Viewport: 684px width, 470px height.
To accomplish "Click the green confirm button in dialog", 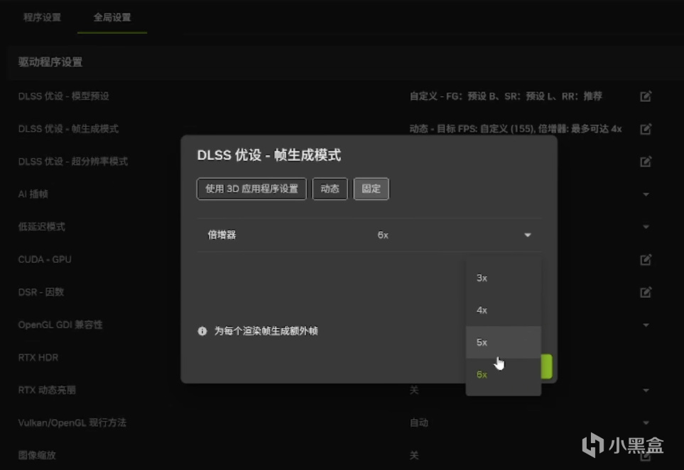I will pos(547,367).
